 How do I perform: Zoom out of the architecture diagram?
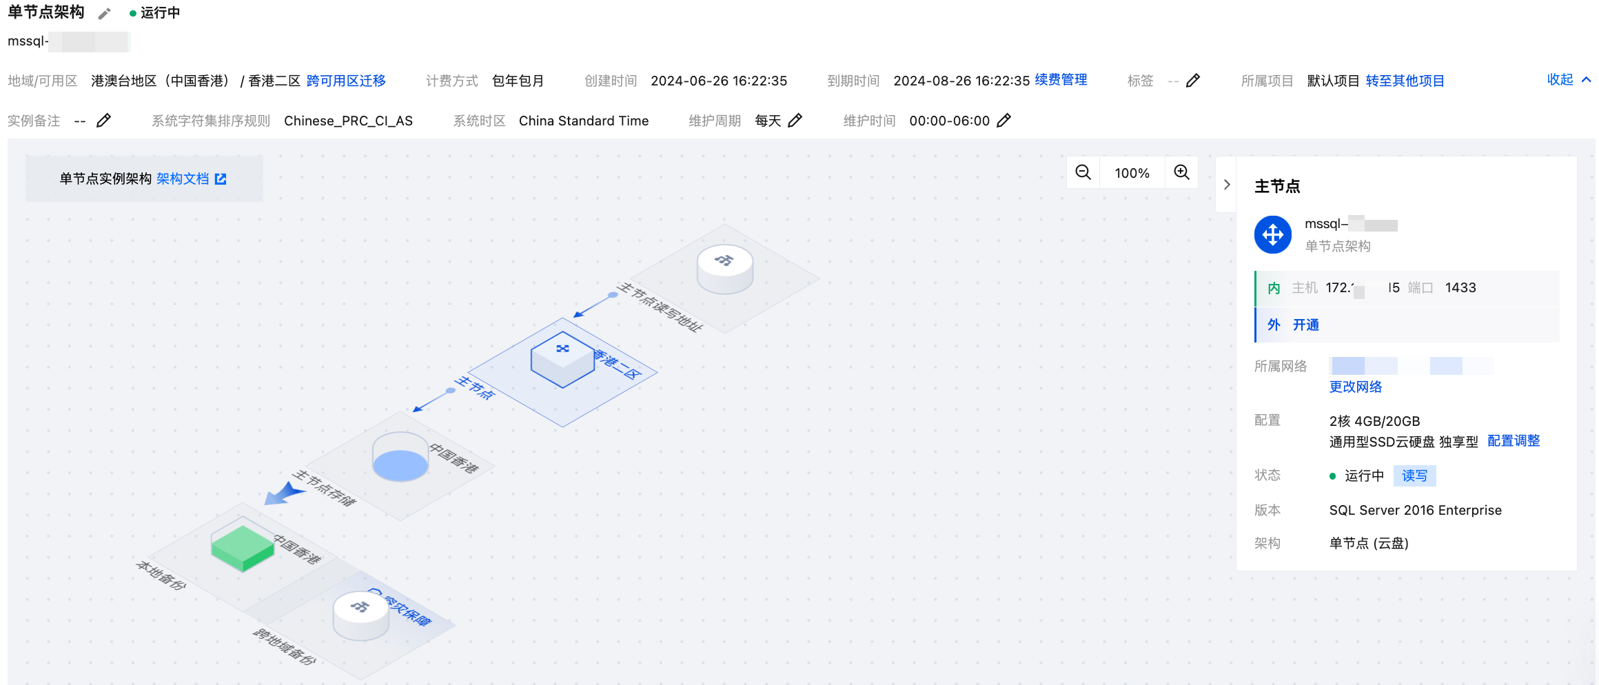click(x=1083, y=172)
